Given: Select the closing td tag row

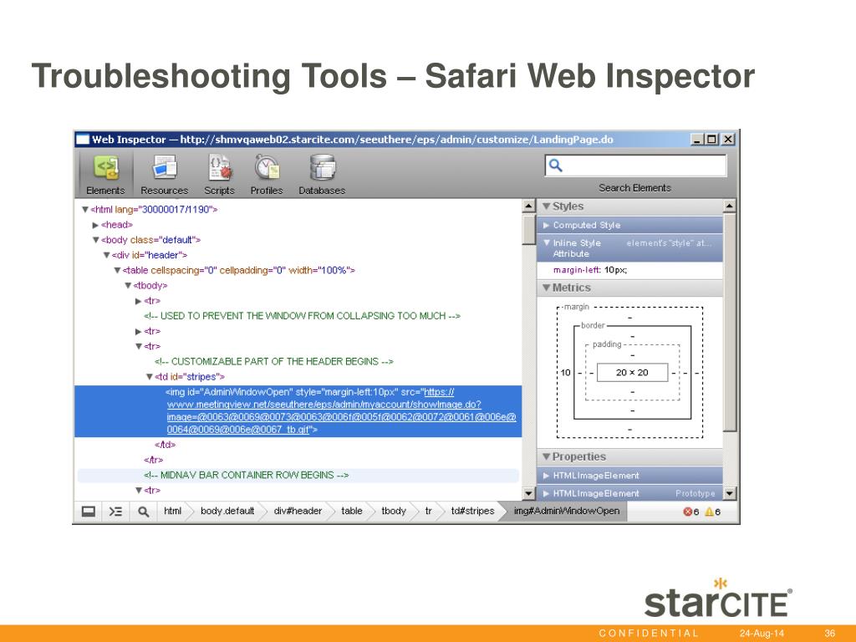Looking at the screenshot, I should click(x=165, y=445).
